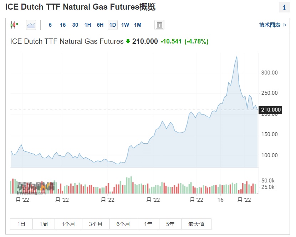Switch to 1W chart interval
296x237 pixels.
click(x=125, y=25)
